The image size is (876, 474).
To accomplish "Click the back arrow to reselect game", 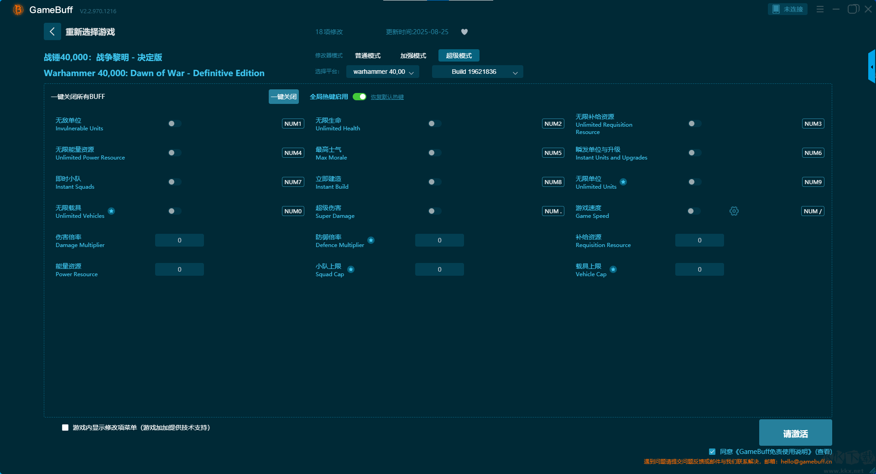I will (x=52, y=31).
